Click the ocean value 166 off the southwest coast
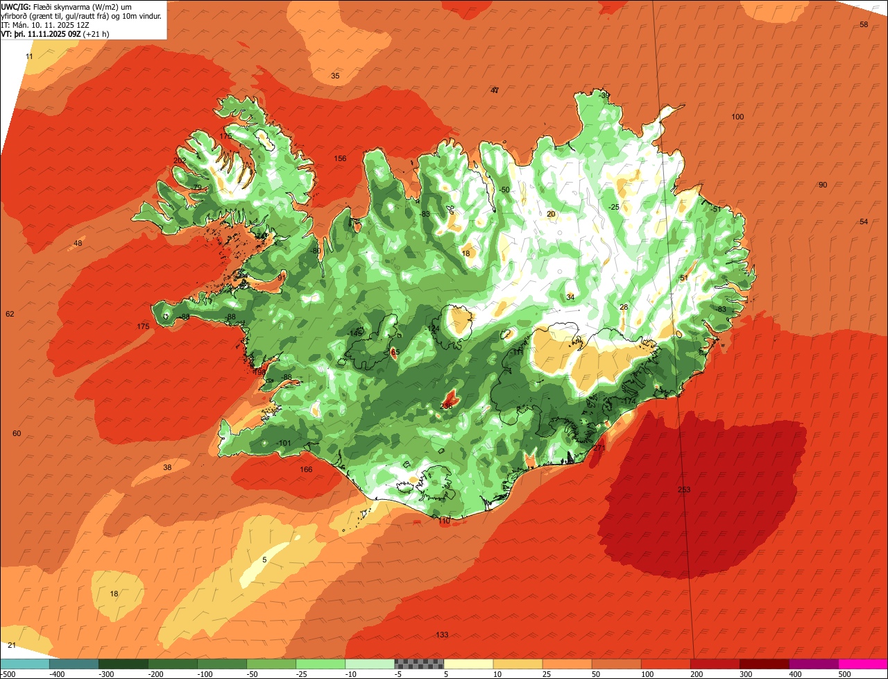Screen dimensions: 888x679 [x=306, y=470]
